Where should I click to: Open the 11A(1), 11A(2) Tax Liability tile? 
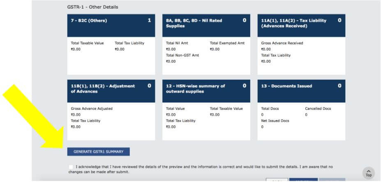(301, 25)
